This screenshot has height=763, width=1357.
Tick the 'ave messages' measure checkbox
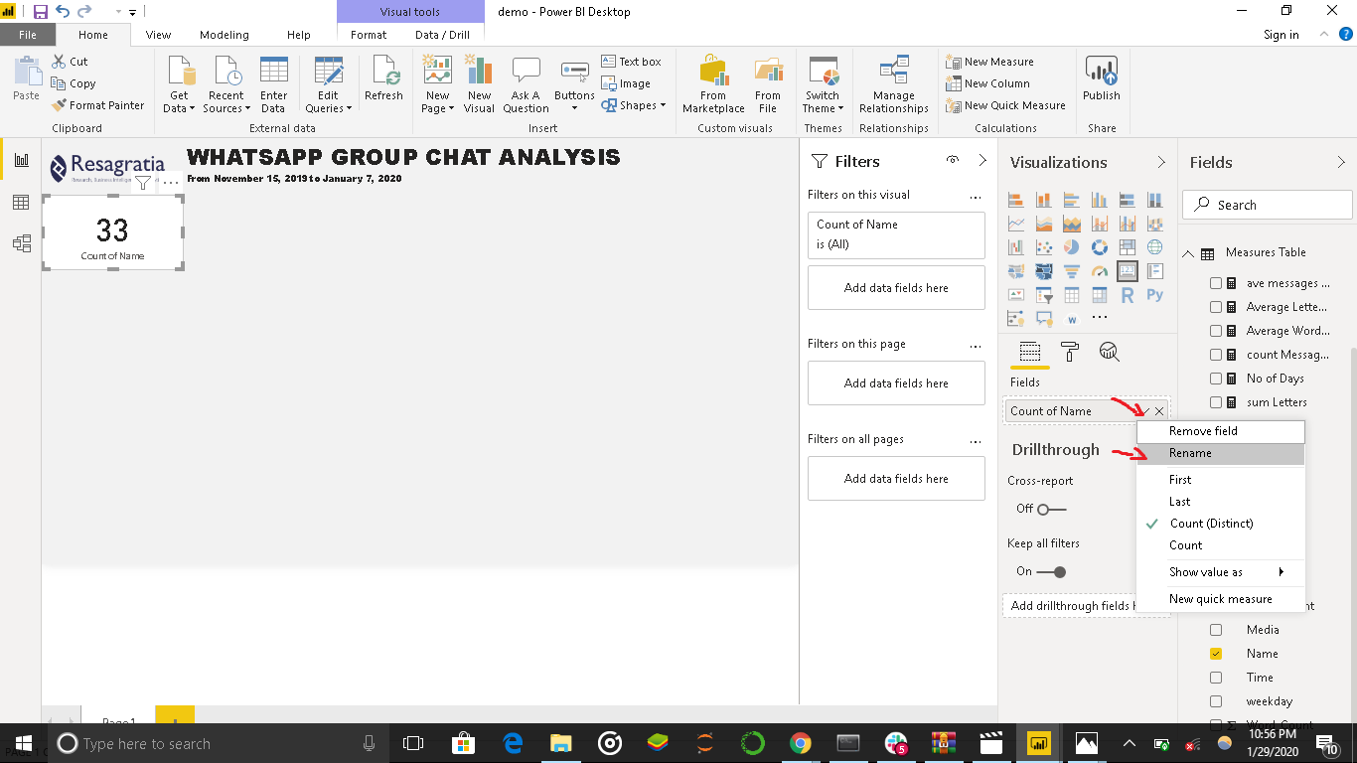coord(1216,283)
